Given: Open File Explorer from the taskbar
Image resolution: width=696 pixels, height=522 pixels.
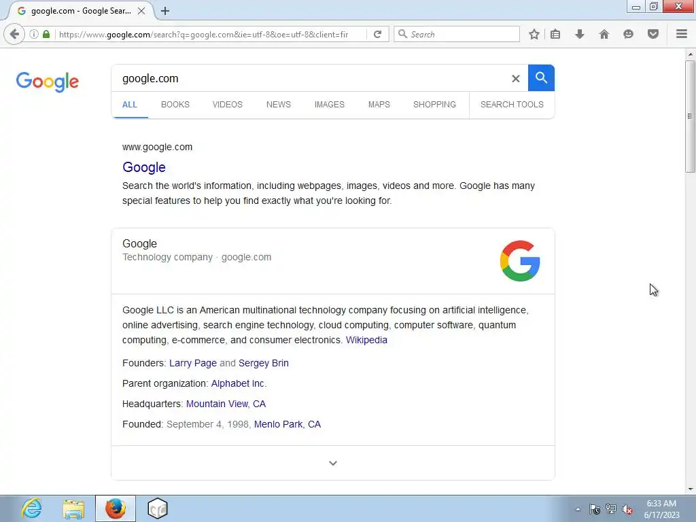Looking at the screenshot, I should pyautogui.click(x=73, y=508).
